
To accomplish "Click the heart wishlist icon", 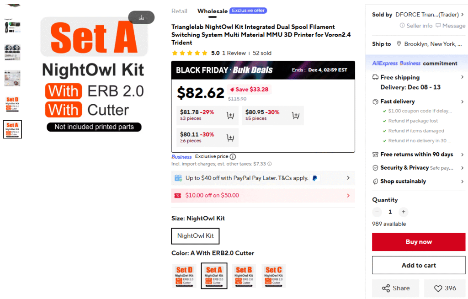I will 438,288.
